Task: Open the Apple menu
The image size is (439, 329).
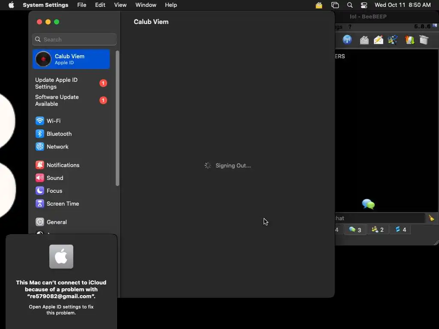Action: (x=11, y=5)
